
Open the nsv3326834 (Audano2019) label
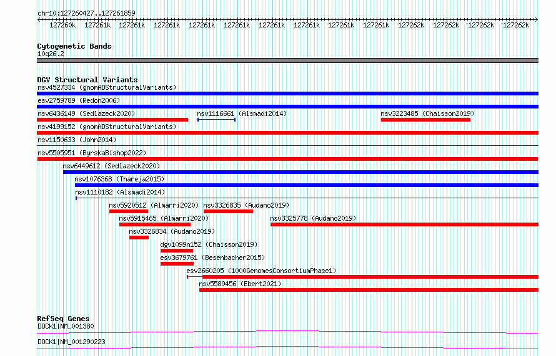click(172, 231)
